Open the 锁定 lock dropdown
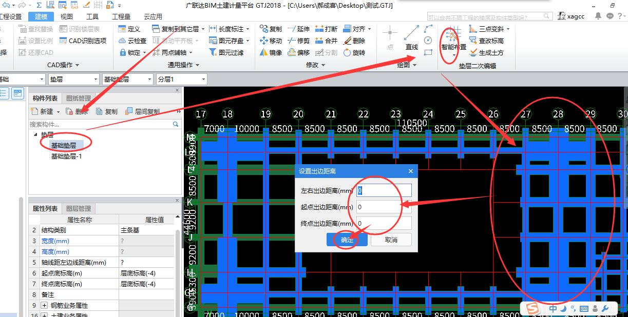The image size is (628, 317). [144, 53]
